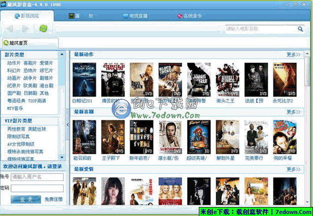This screenshot has width=313, height=216.
Task: Open the New Year's Eve poster 新年前夜
Action: pos(142,137)
